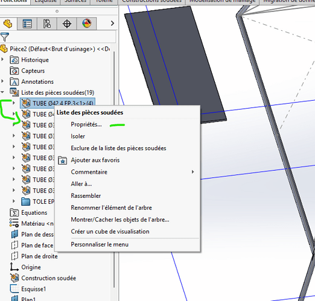Image resolution: width=315 pixels, height=301 pixels.
Task: Click the TOLE EP blue folder icon
Action: point(26,201)
